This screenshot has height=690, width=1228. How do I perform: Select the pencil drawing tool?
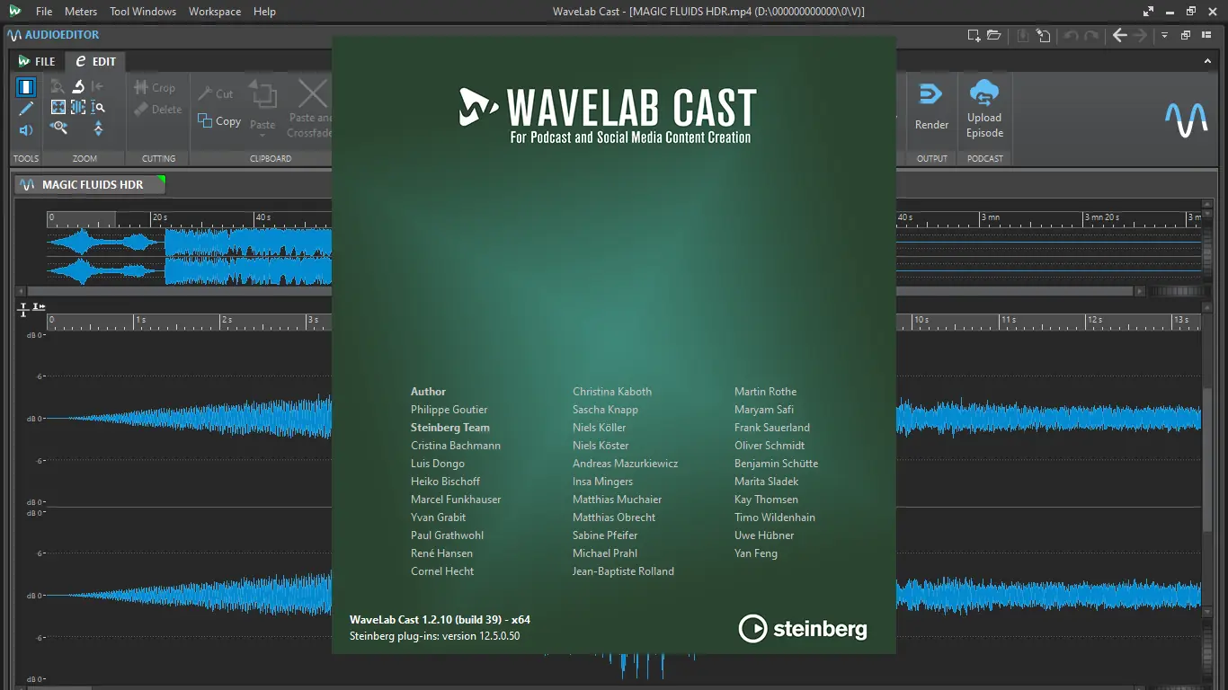coord(26,109)
